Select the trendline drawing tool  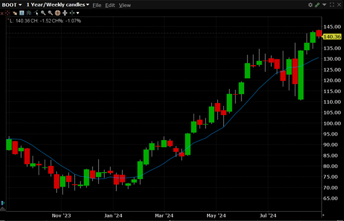[x=36, y=13]
